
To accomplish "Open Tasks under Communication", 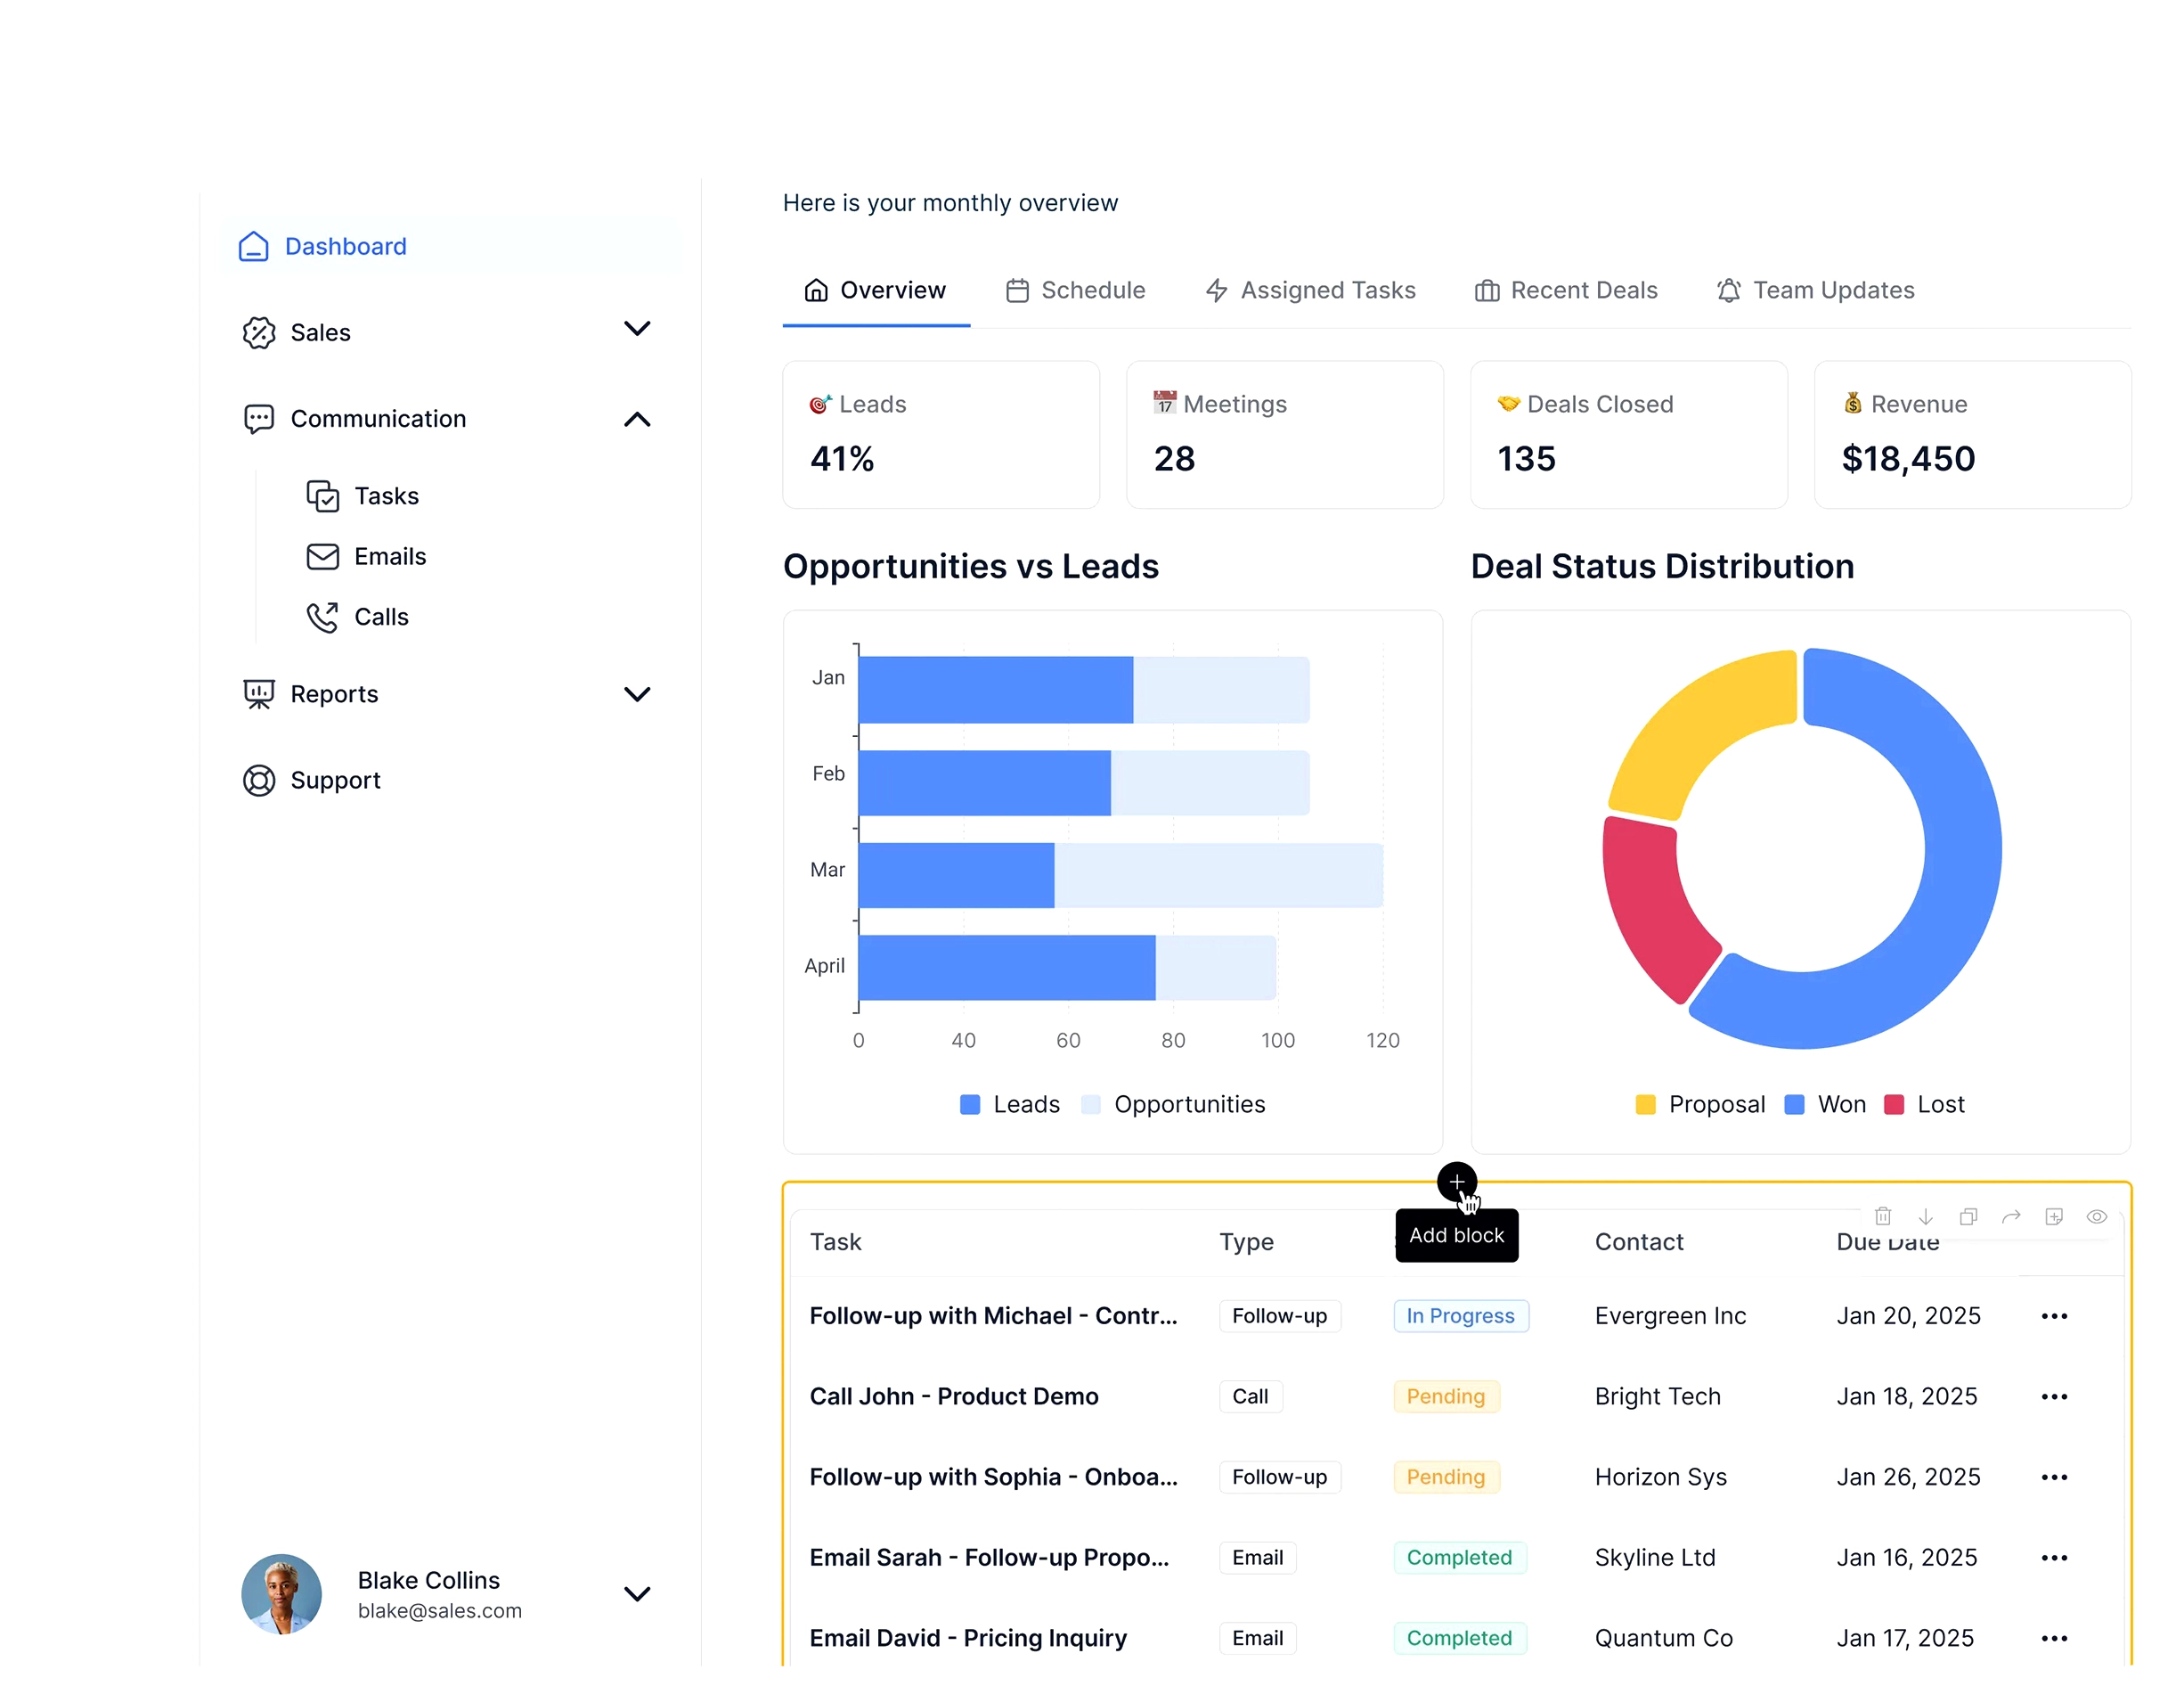I will coord(385,495).
